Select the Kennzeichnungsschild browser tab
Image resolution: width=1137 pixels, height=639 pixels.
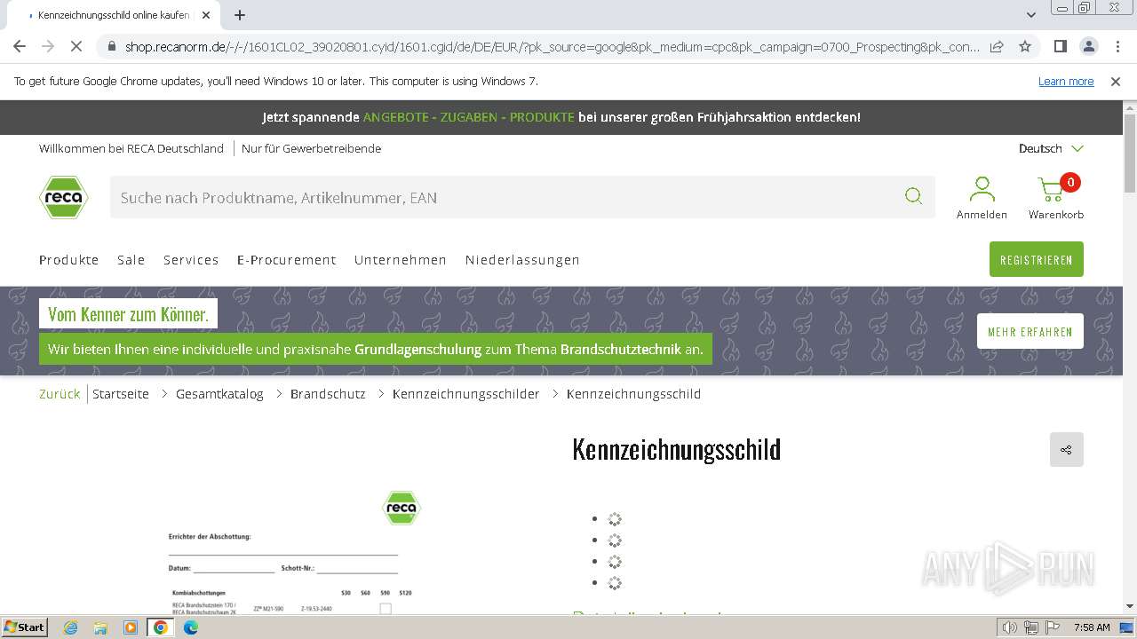click(x=113, y=15)
